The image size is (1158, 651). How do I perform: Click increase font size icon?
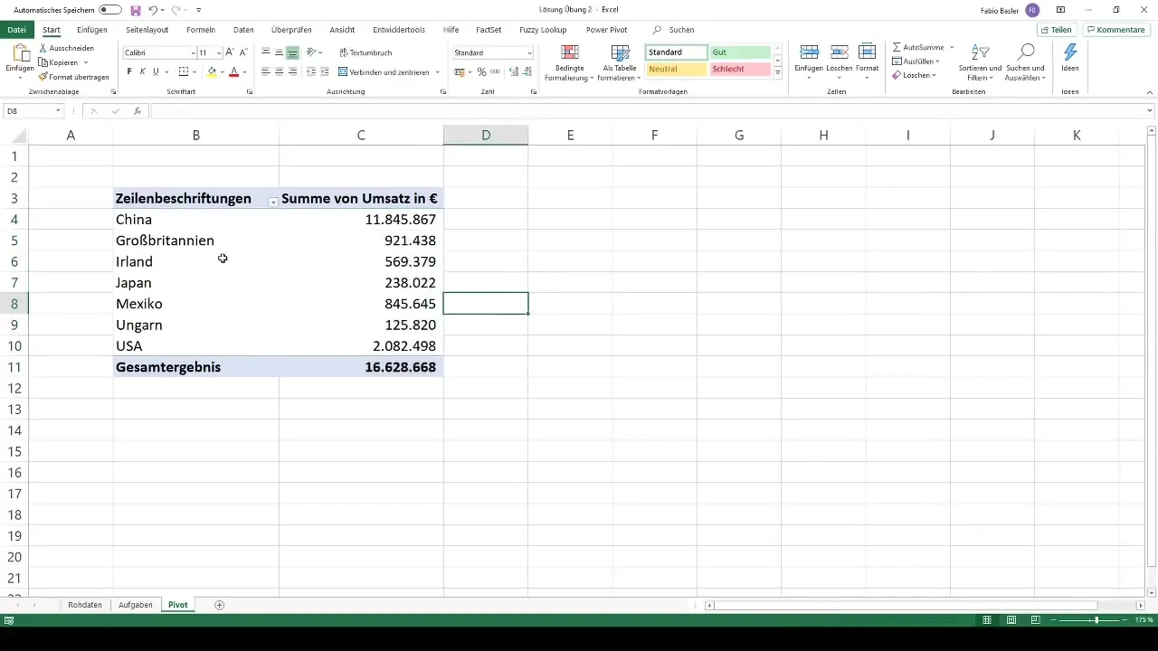(x=230, y=52)
